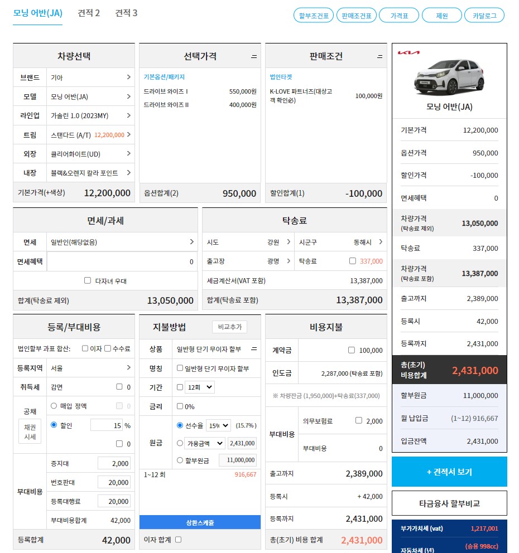Expand the 브랜드 기아 row chevron
519x553 pixels.
[x=128, y=77]
